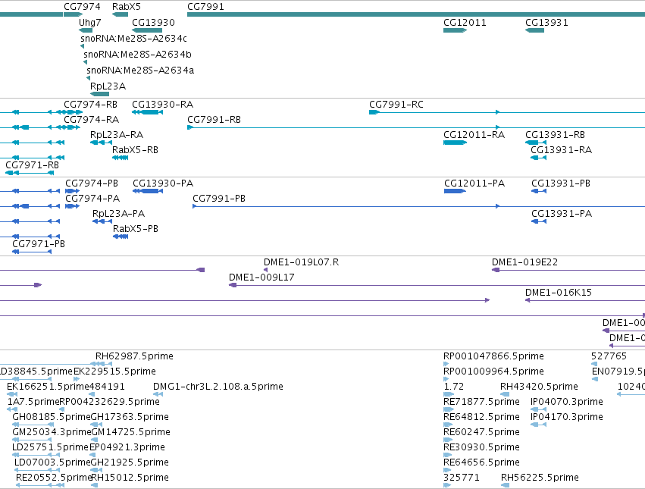
Task: Select snoRNA:Me28S-A2634b label
Action: click(x=137, y=55)
